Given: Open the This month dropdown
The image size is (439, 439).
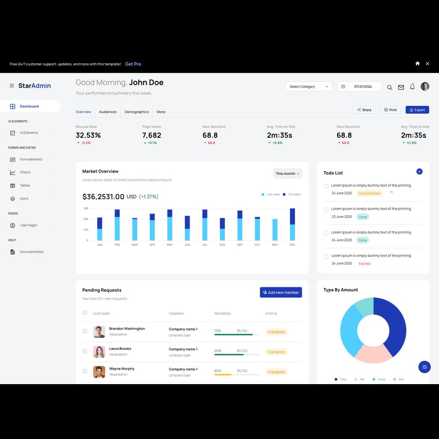Looking at the screenshot, I should coord(288,173).
